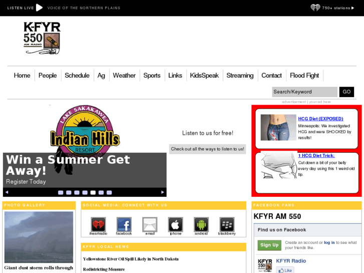
Task: Click the K-FYR 550 AM Radio logo
Action: point(42,38)
